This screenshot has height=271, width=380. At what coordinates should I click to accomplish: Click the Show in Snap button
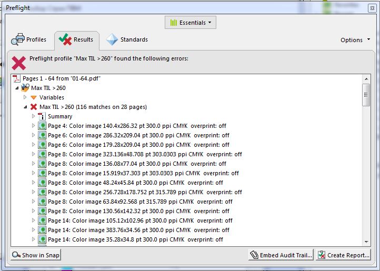pyautogui.click(x=36, y=255)
